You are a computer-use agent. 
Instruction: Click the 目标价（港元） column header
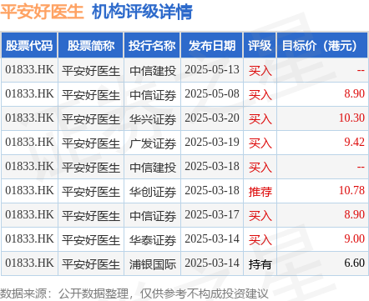(x=322, y=46)
